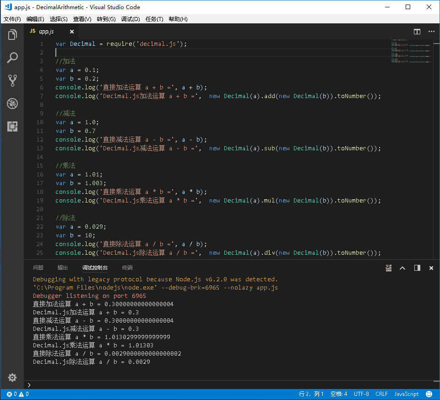Clear the debug console output
440x400 pixels.
click(x=388, y=268)
